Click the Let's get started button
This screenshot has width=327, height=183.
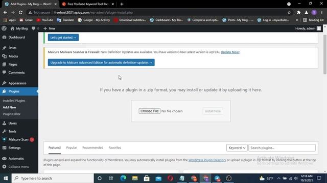click(x=63, y=38)
